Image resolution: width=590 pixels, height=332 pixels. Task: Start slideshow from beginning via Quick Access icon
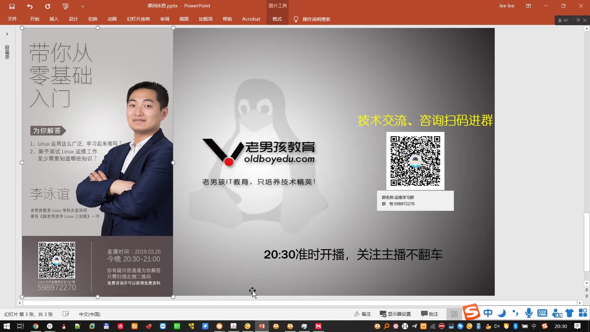pyautogui.click(x=65, y=6)
